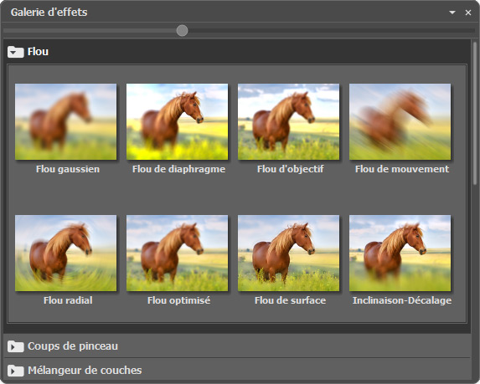This screenshot has height=384, width=480.
Task: Click the thumbnail size slider handle
Action: tap(182, 31)
